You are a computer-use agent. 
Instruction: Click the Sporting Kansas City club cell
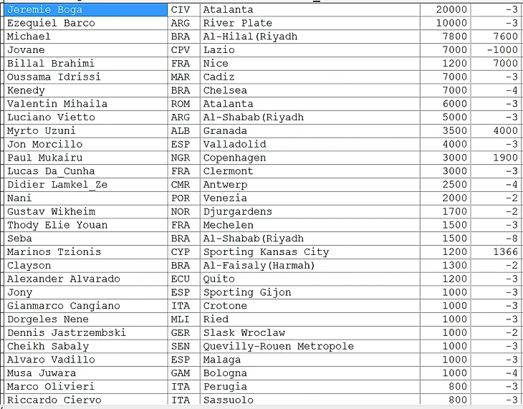coord(310,252)
